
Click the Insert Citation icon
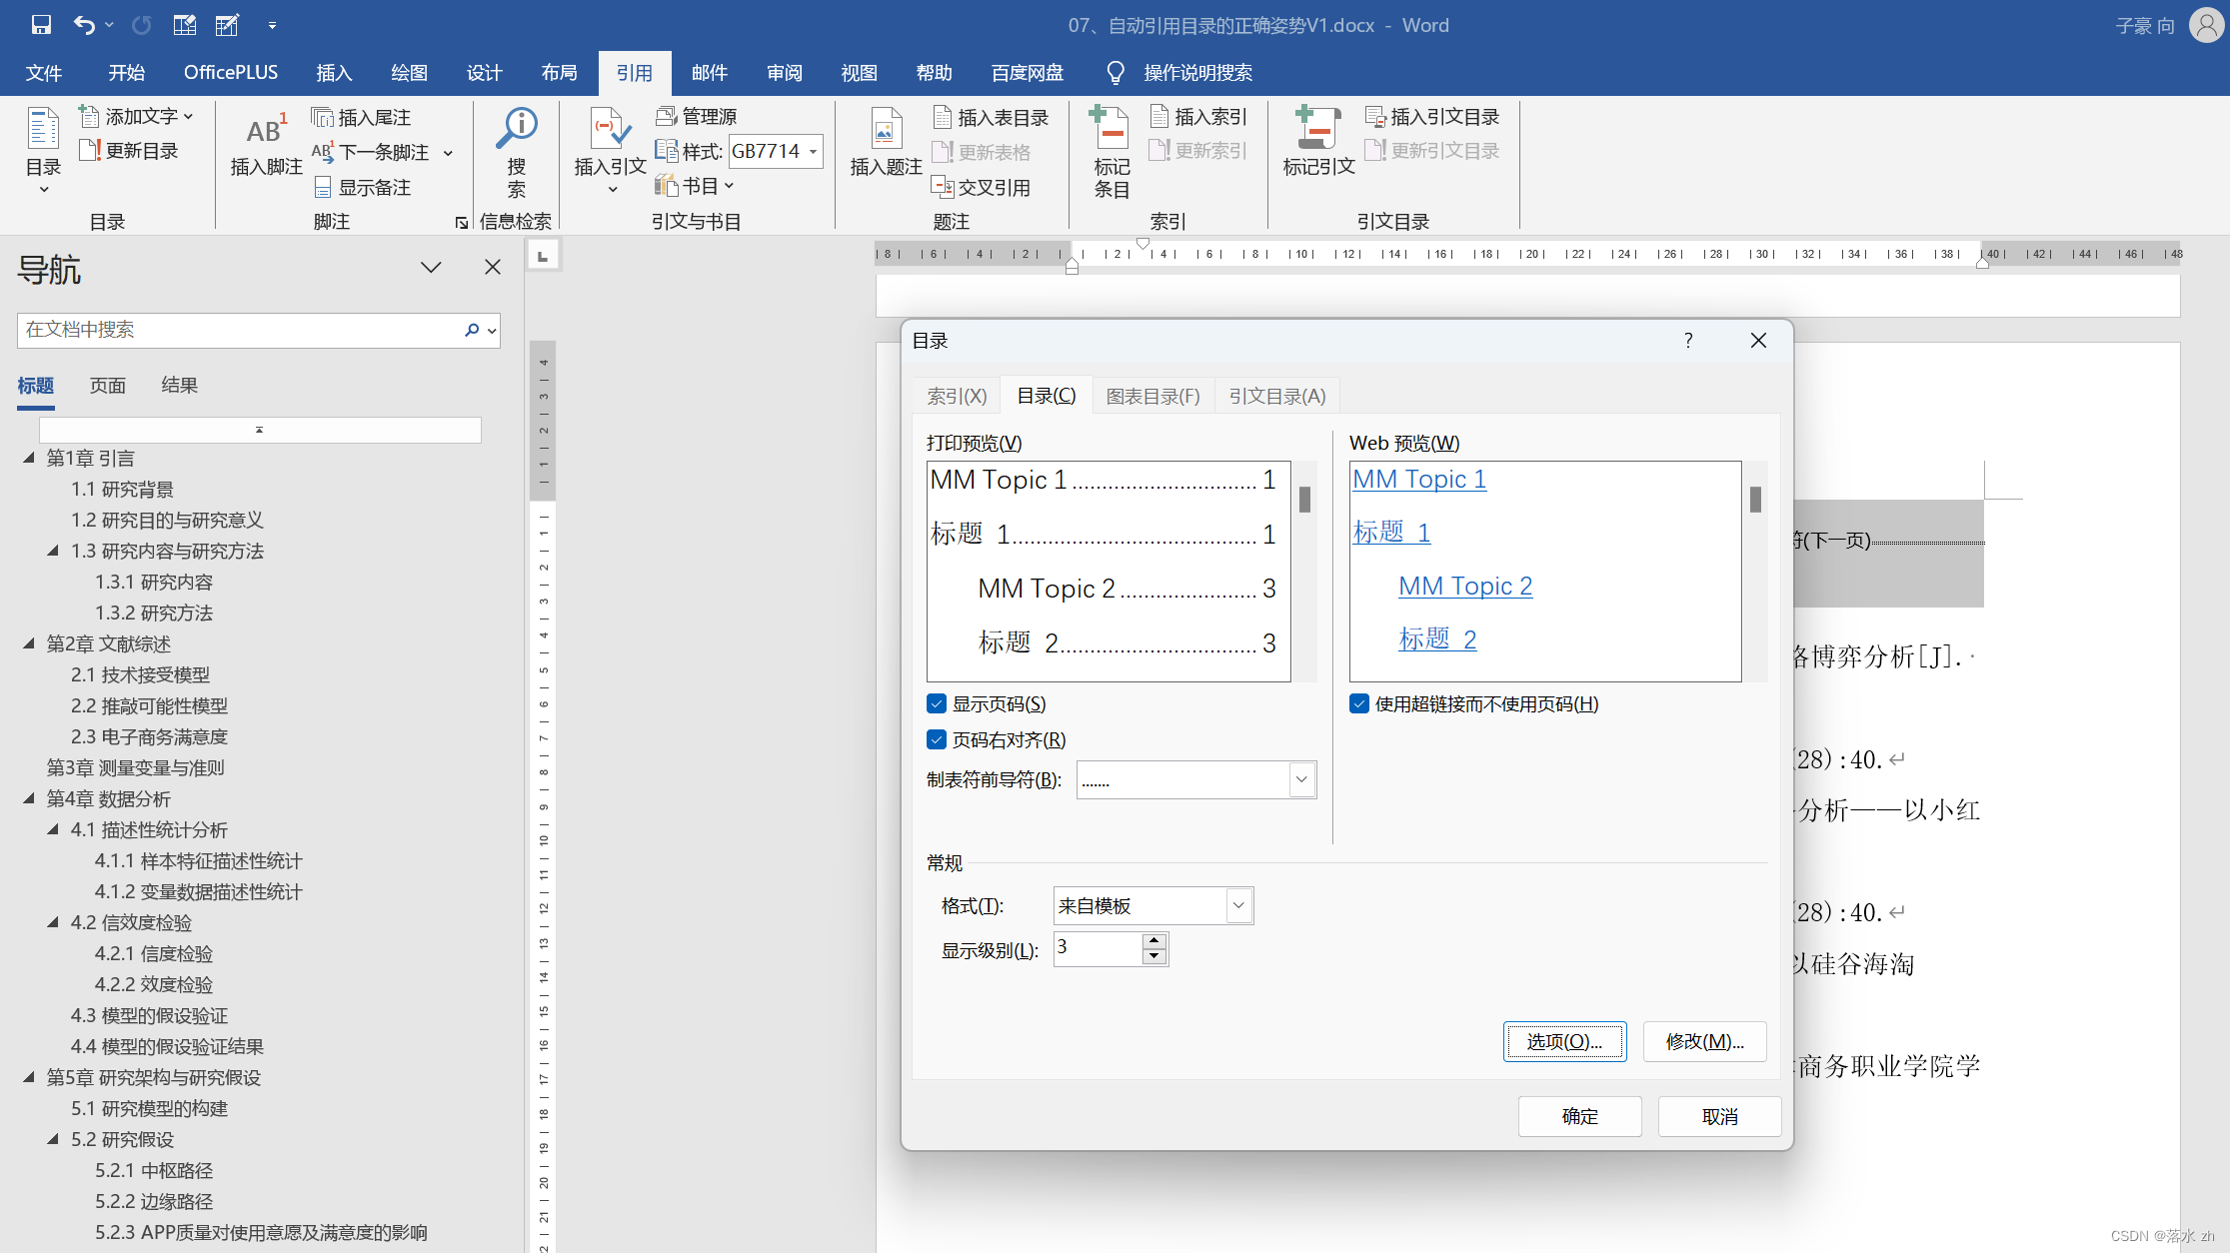610,130
